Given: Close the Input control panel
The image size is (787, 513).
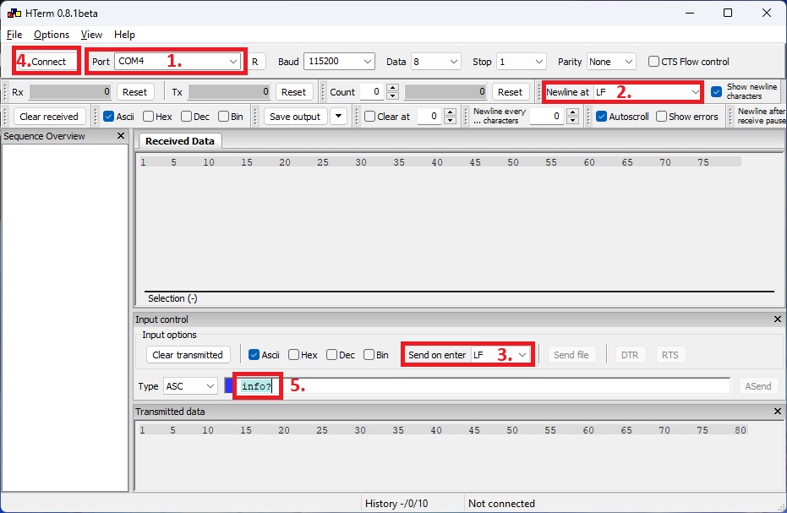Looking at the screenshot, I should (x=778, y=319).
